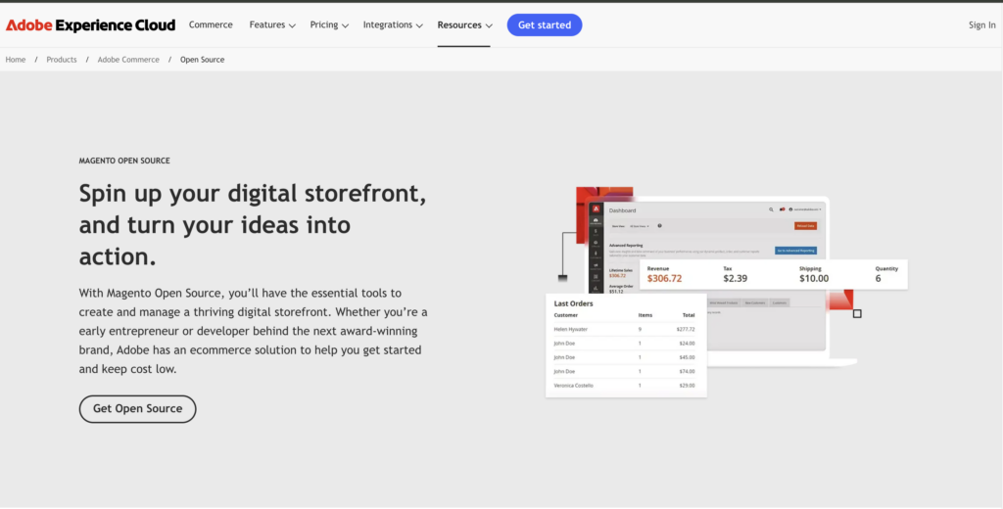
Task: Click the Revenue $306.72 value
Action: [x=665, y=278]
